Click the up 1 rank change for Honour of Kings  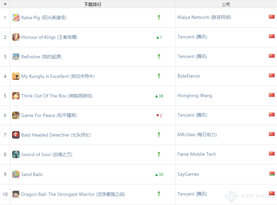[x=159, y=37]
